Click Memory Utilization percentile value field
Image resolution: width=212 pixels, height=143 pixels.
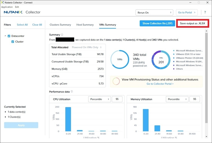[x=195, y=99]
